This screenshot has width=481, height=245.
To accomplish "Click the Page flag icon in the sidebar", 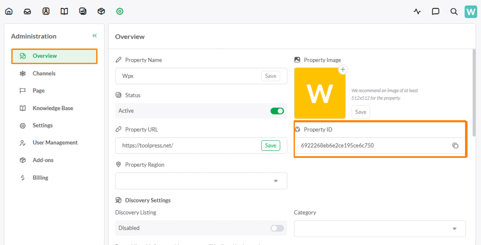I will click(23, 91).
